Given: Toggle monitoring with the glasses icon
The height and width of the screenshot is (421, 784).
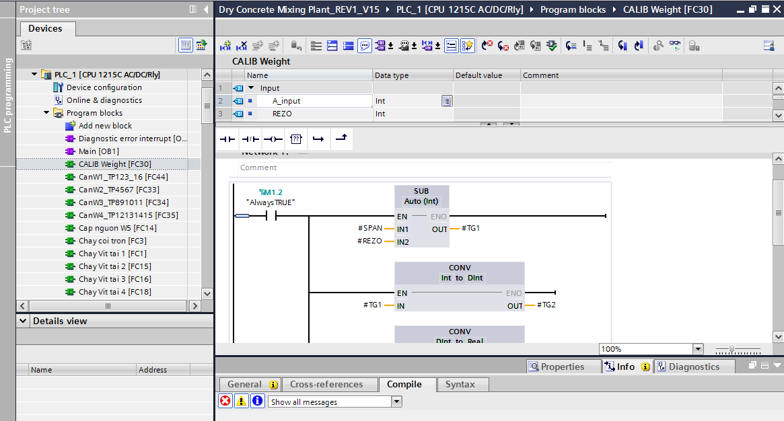Looking at the screenshot, I should coord(675,46).
